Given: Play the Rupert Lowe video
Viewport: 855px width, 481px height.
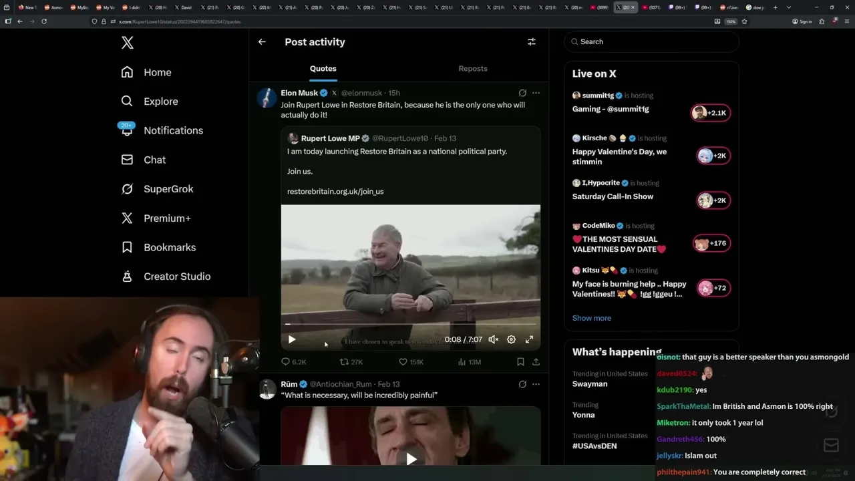Looking at the screenshot, I should 292,339.
